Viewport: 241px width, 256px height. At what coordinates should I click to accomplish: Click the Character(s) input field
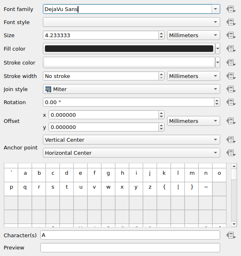pyautogui.click(x=130, y=235)
